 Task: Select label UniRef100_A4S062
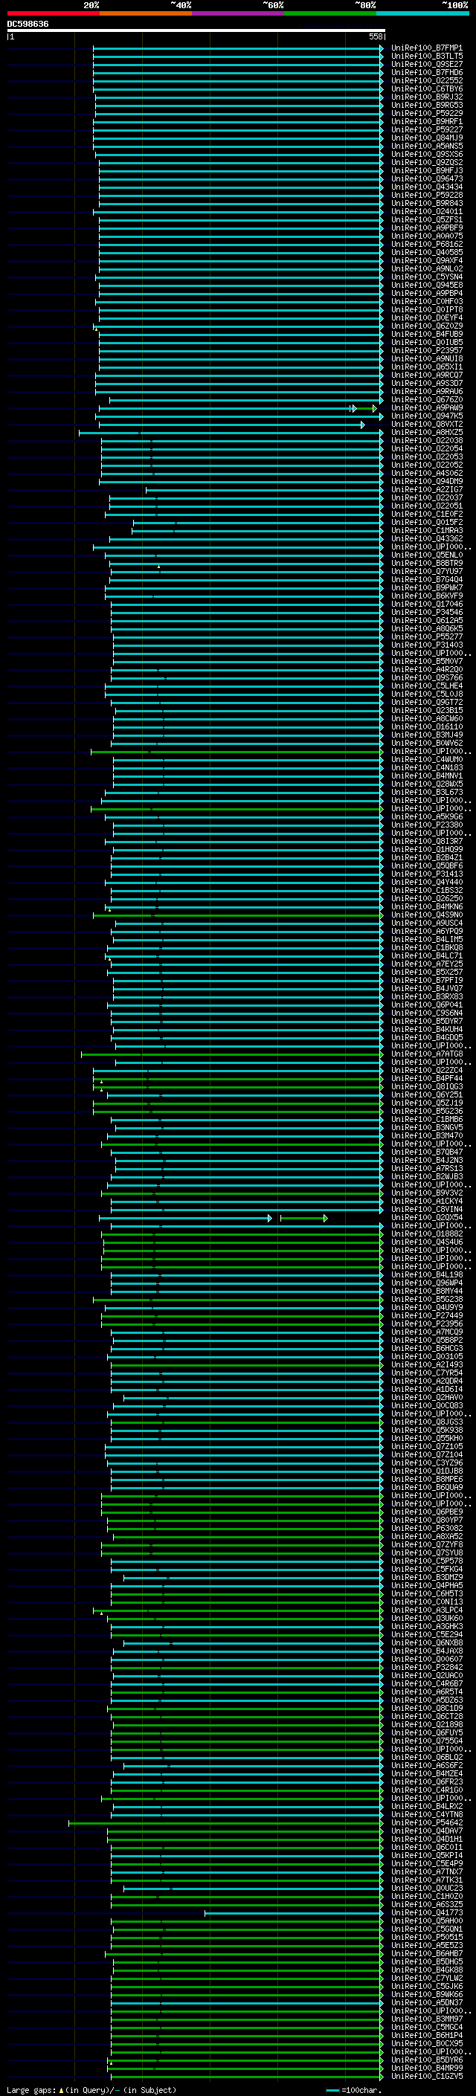point(426,473)
